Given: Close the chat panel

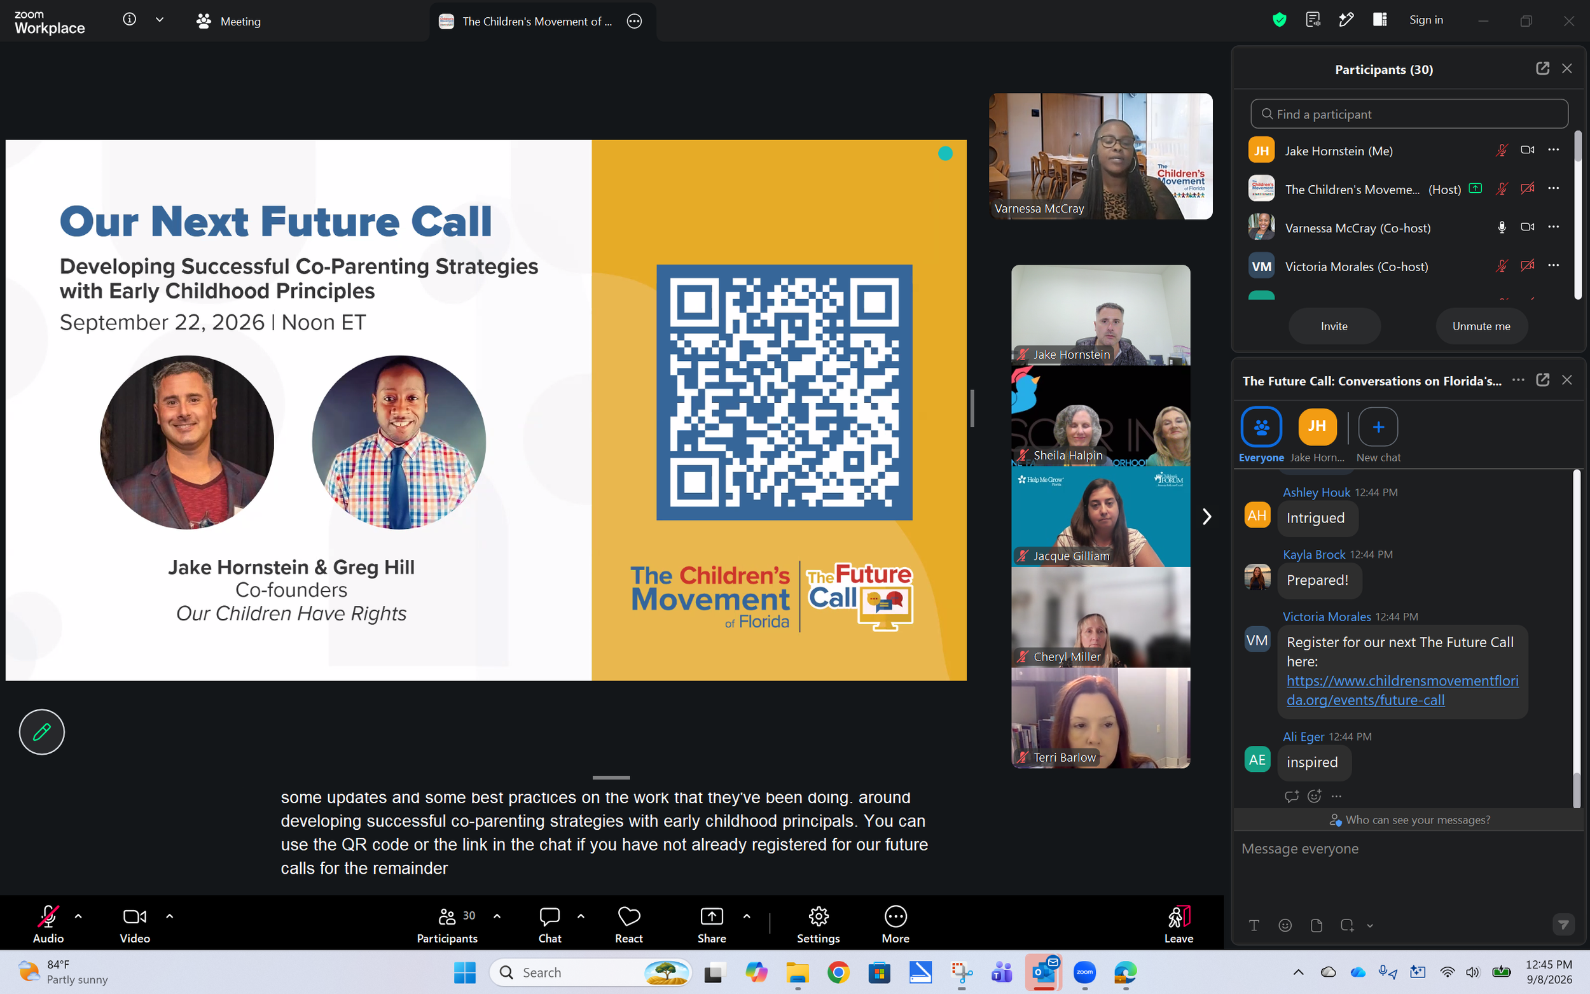Looking at the screenshot, I should (1567, 380).
